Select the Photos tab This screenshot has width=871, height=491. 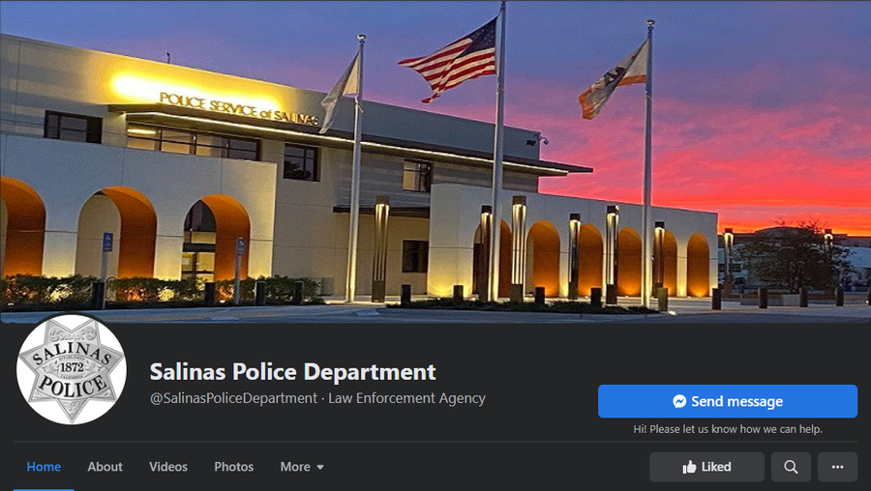tap(234, 467)
